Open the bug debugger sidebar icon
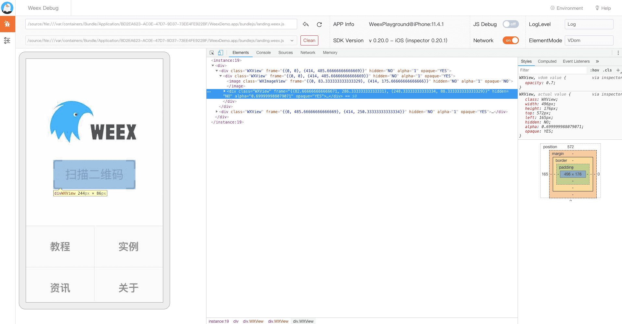The width and height of the screenshot is (622, 324). (x=7, y=24)
